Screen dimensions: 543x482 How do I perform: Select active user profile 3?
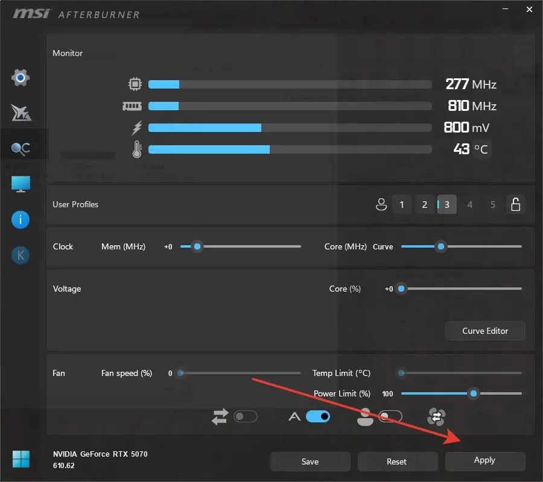(x=446, y=204)
